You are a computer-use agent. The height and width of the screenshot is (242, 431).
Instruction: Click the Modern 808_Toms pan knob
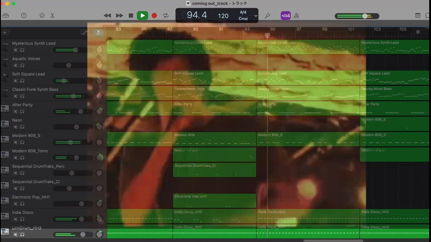click(99, 157)
